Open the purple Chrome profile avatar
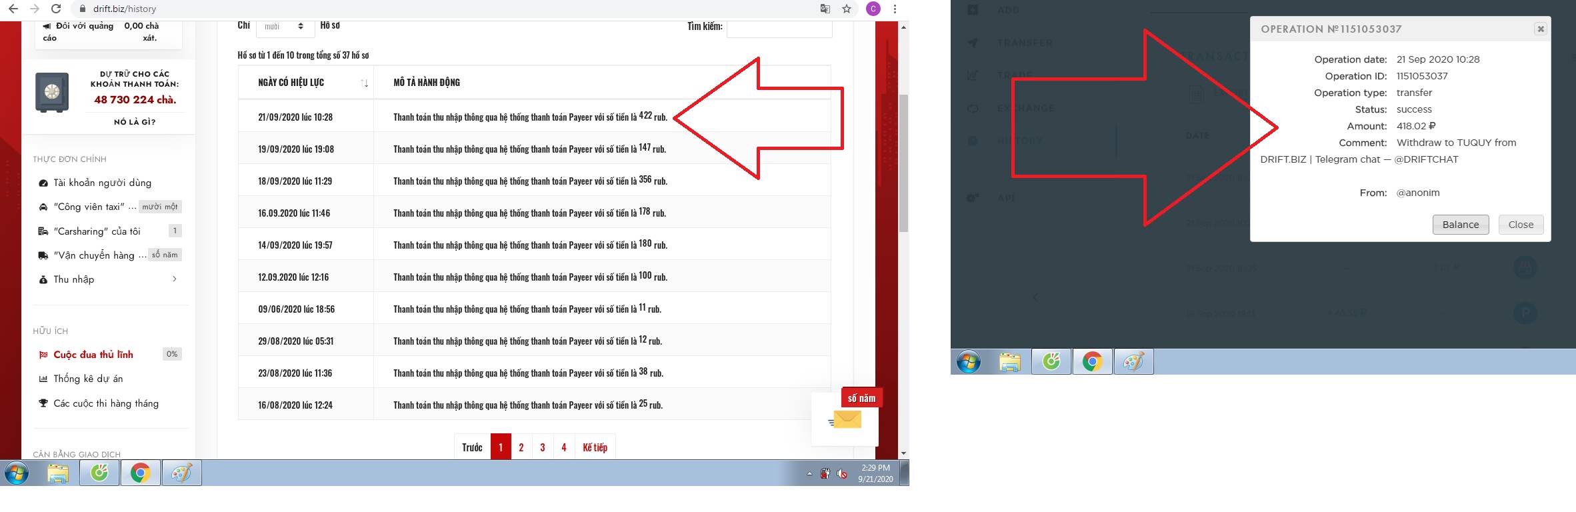 pos(873,9)
